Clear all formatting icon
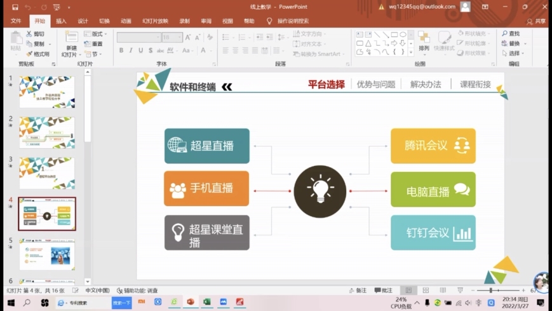The image size is (552, 311). tap(210, 37)
